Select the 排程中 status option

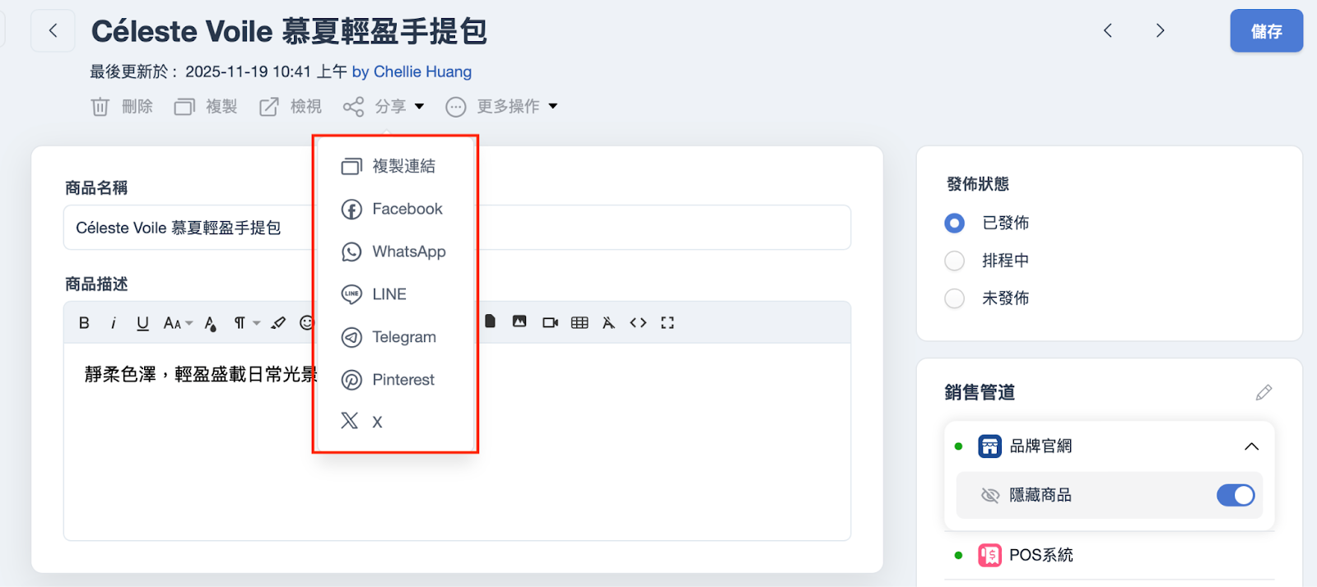(954, 261)
